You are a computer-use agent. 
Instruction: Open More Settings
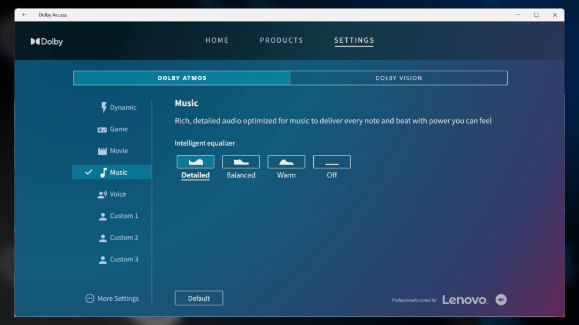point(112,298)
